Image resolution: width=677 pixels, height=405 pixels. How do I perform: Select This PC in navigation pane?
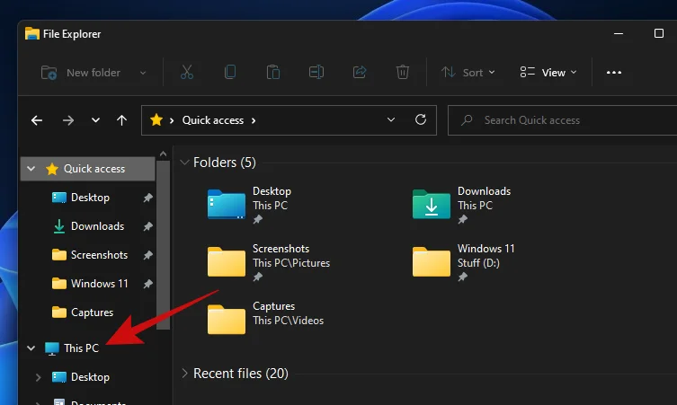point(81,348)
